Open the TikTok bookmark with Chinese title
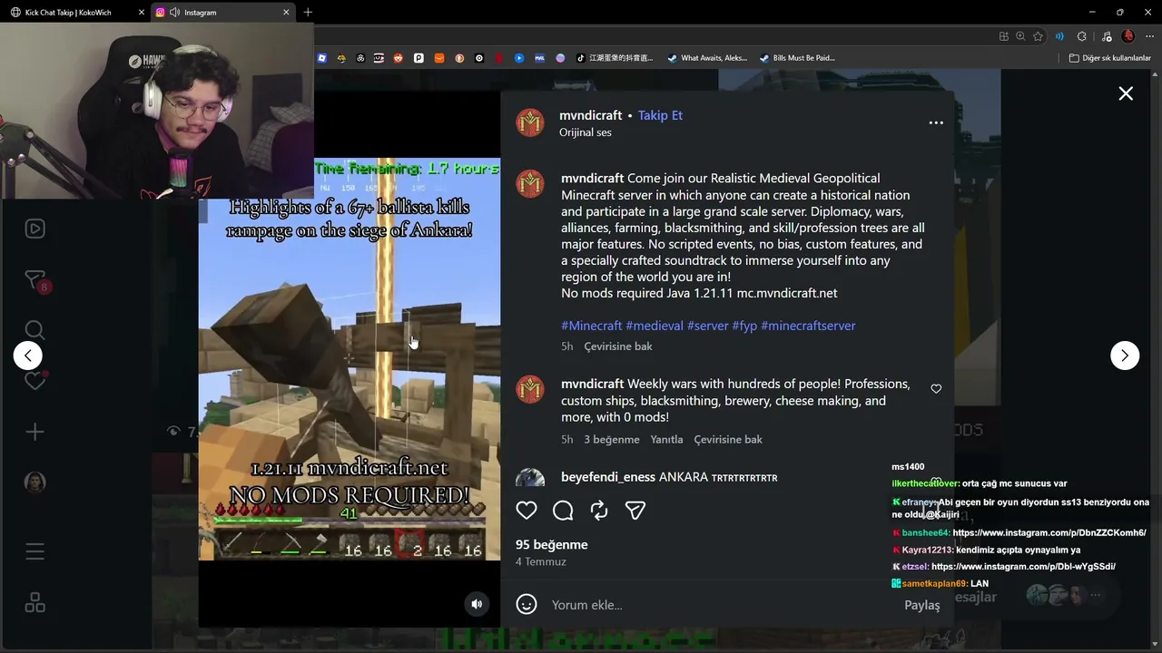This screenshot has width=1162, height=653. click(614, 58)
